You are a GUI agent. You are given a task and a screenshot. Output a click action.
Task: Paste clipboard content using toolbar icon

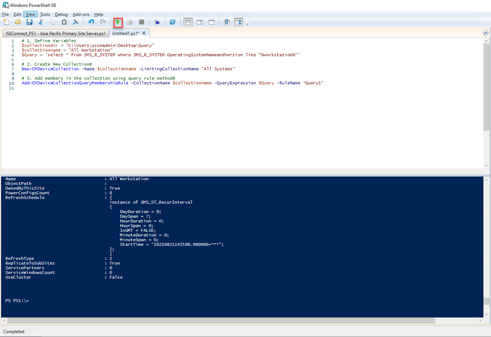(64, 22)
